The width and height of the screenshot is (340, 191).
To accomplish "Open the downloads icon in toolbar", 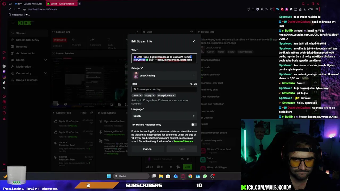I will pyautogui.click(x=305, y=9).
